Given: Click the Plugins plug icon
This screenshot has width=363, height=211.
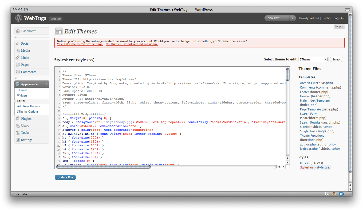Looking at the screenshot, I should coord(18,119).
